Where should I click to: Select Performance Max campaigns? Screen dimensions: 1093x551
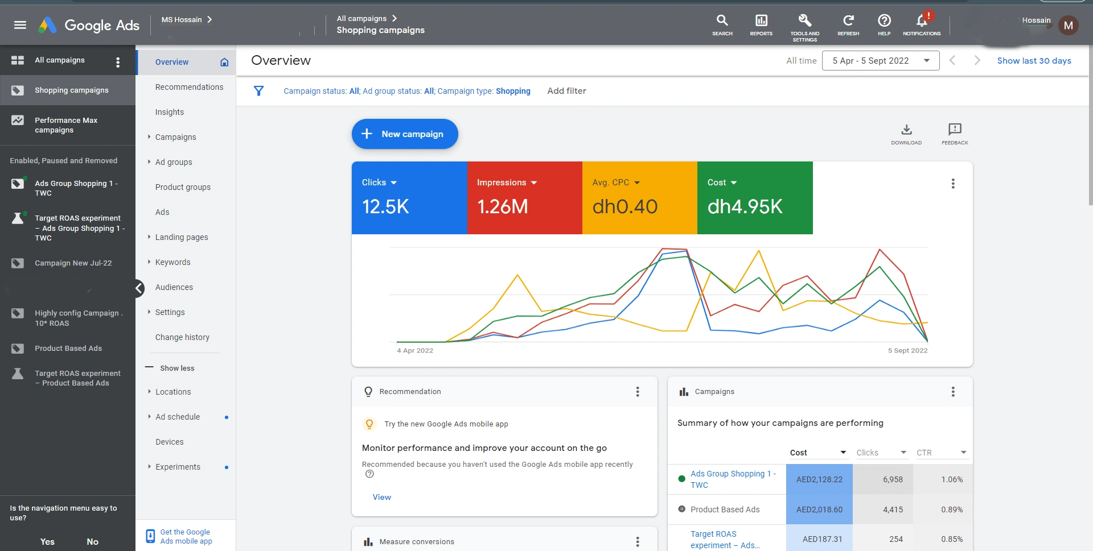(68, 125)
